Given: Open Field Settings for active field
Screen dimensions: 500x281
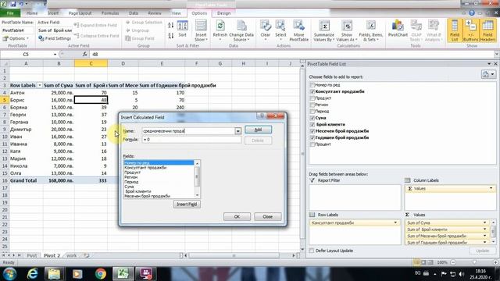Looking at the screenshot, I should [55, 38].
